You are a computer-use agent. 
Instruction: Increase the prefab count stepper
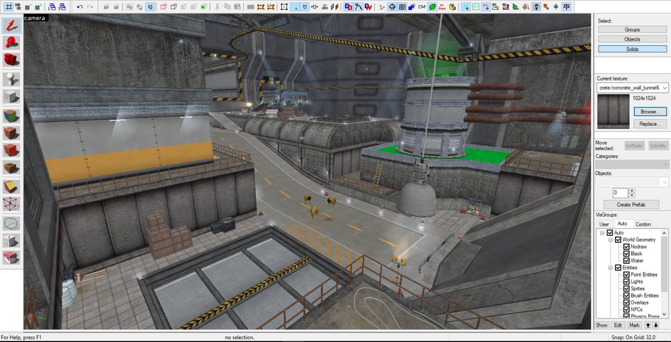coord(632,191)
